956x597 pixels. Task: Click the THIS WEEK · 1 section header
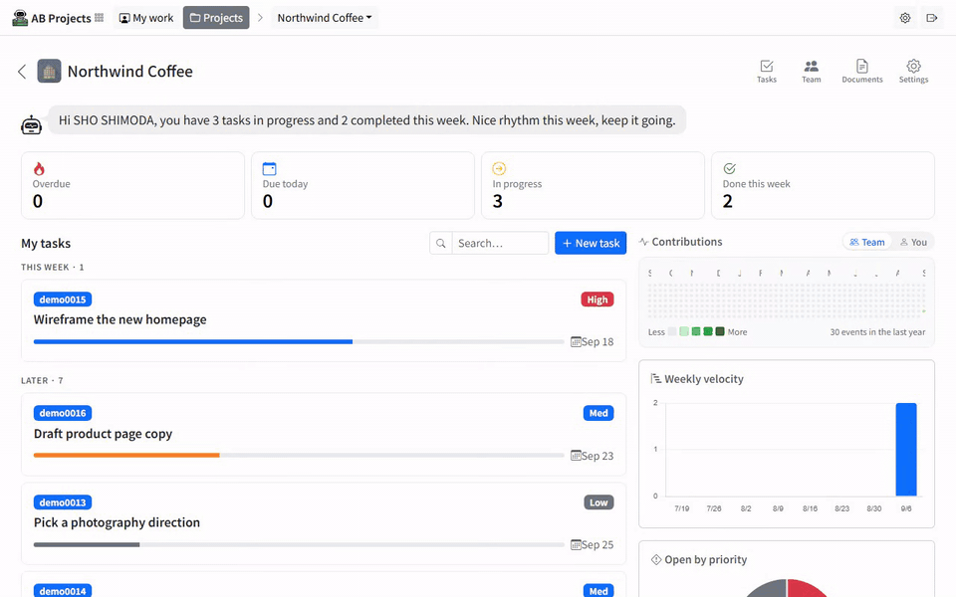pyautogui.click(x=53, y=268)
